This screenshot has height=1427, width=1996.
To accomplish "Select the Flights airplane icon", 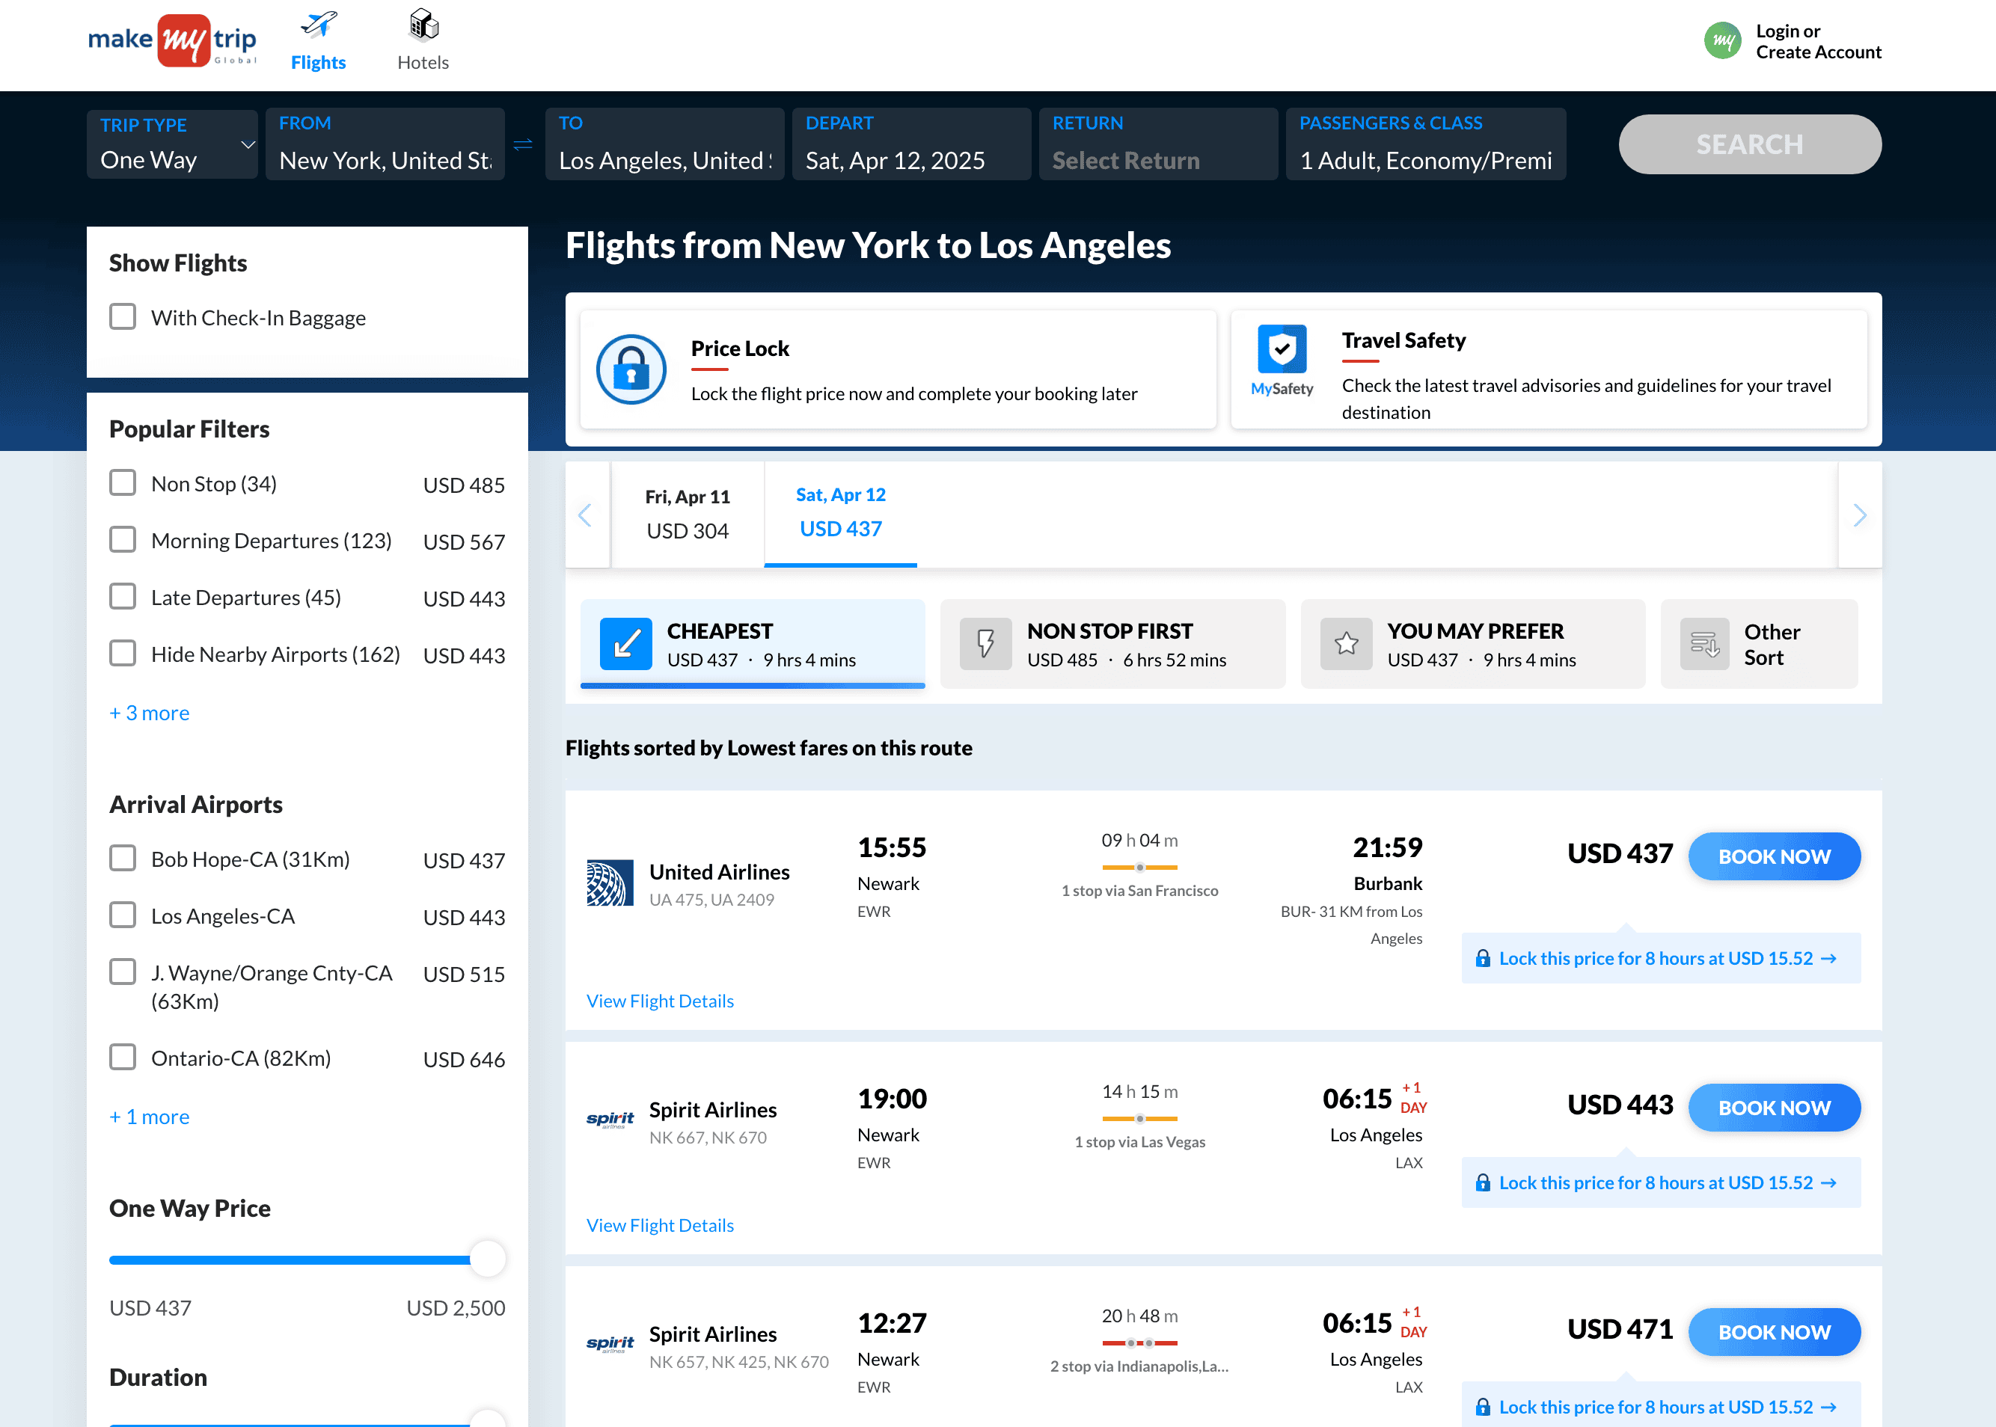I will [x=318, y=25].
